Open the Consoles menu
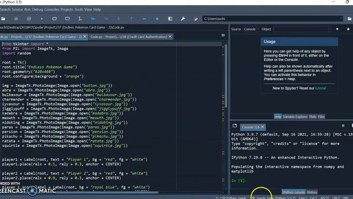Image resolution: width=353 pixels, height=199 pixels. (51, 9)
